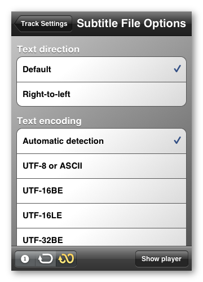
Task: Click the blue checkmark beside Default
Action: (x=177, y=69)
